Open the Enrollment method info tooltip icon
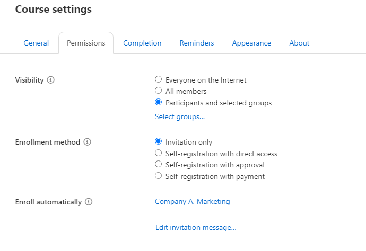 88,142
